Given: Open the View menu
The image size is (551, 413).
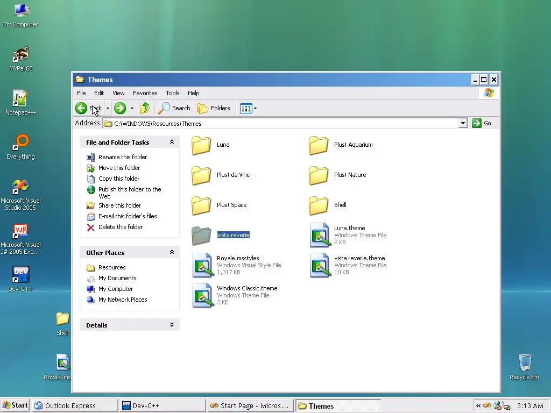Looking at the screenshot, I should tap(118, 93).
